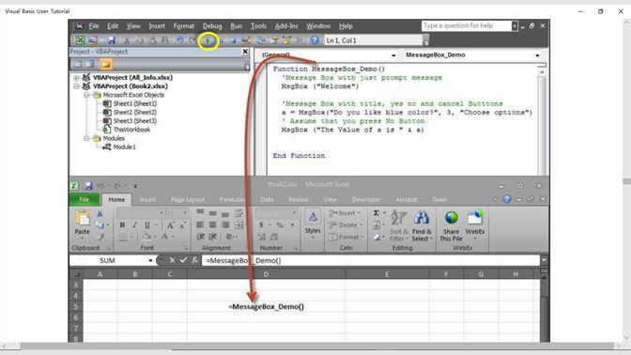Click Currency dollar format icon in Number group
This screenshot has height=355, width=631.
tap(261, 225)
